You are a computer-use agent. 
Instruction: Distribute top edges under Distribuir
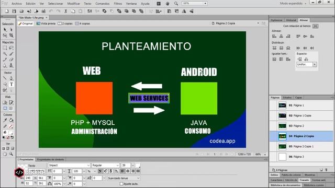tap(274, 48)
